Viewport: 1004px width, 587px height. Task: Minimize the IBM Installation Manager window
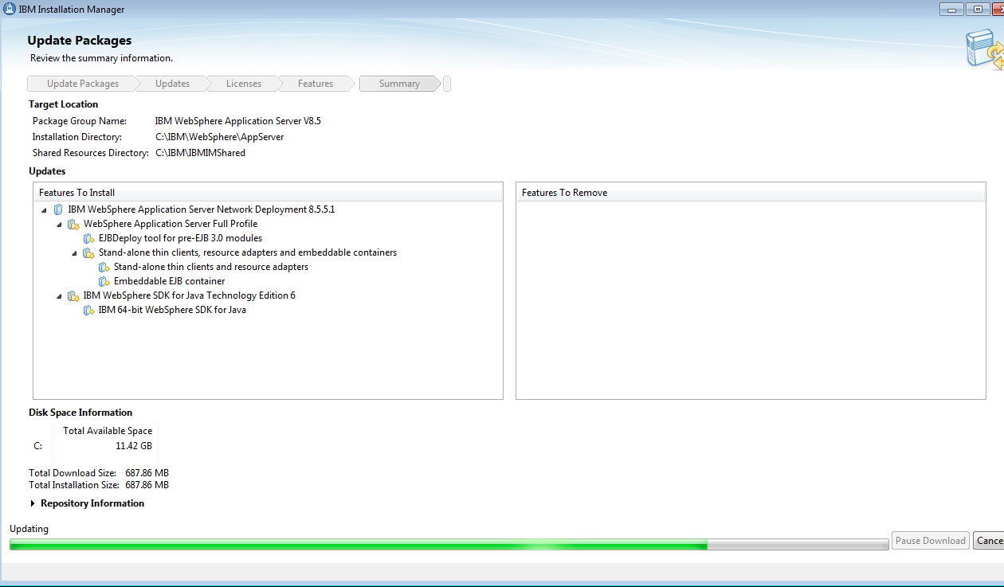[951, 10]
